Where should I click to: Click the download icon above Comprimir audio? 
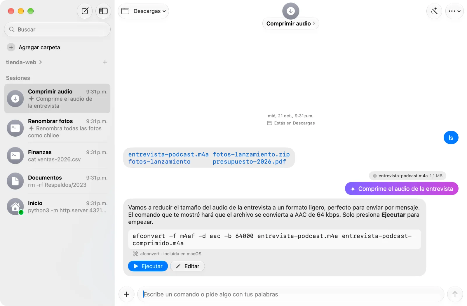click(x=290, y=11)
